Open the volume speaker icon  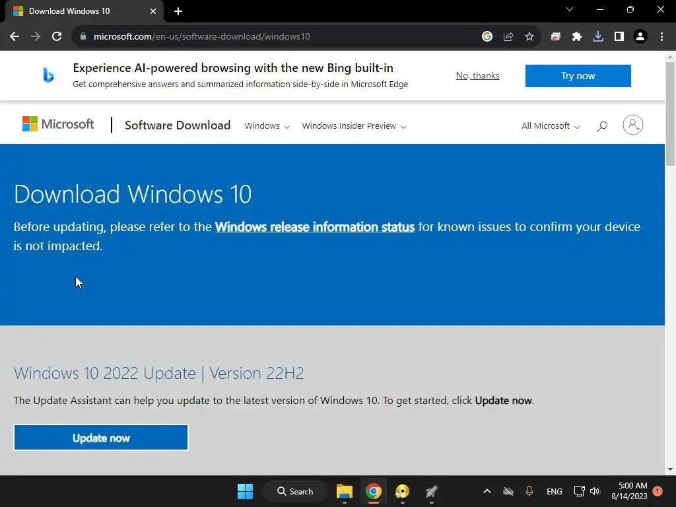[x=595, y=491]
